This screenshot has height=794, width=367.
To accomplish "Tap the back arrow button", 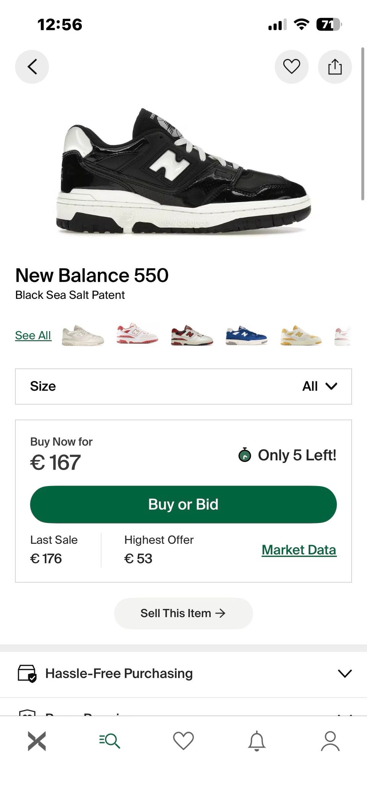I will point(32,67).
